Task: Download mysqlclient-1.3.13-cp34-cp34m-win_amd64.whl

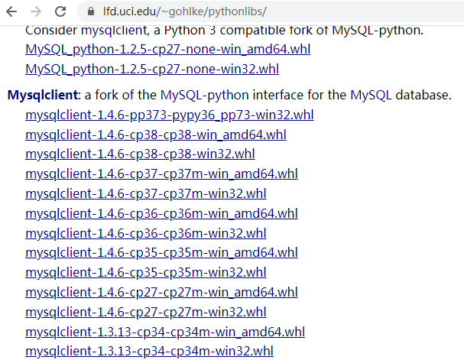Action: pos(165,332)
